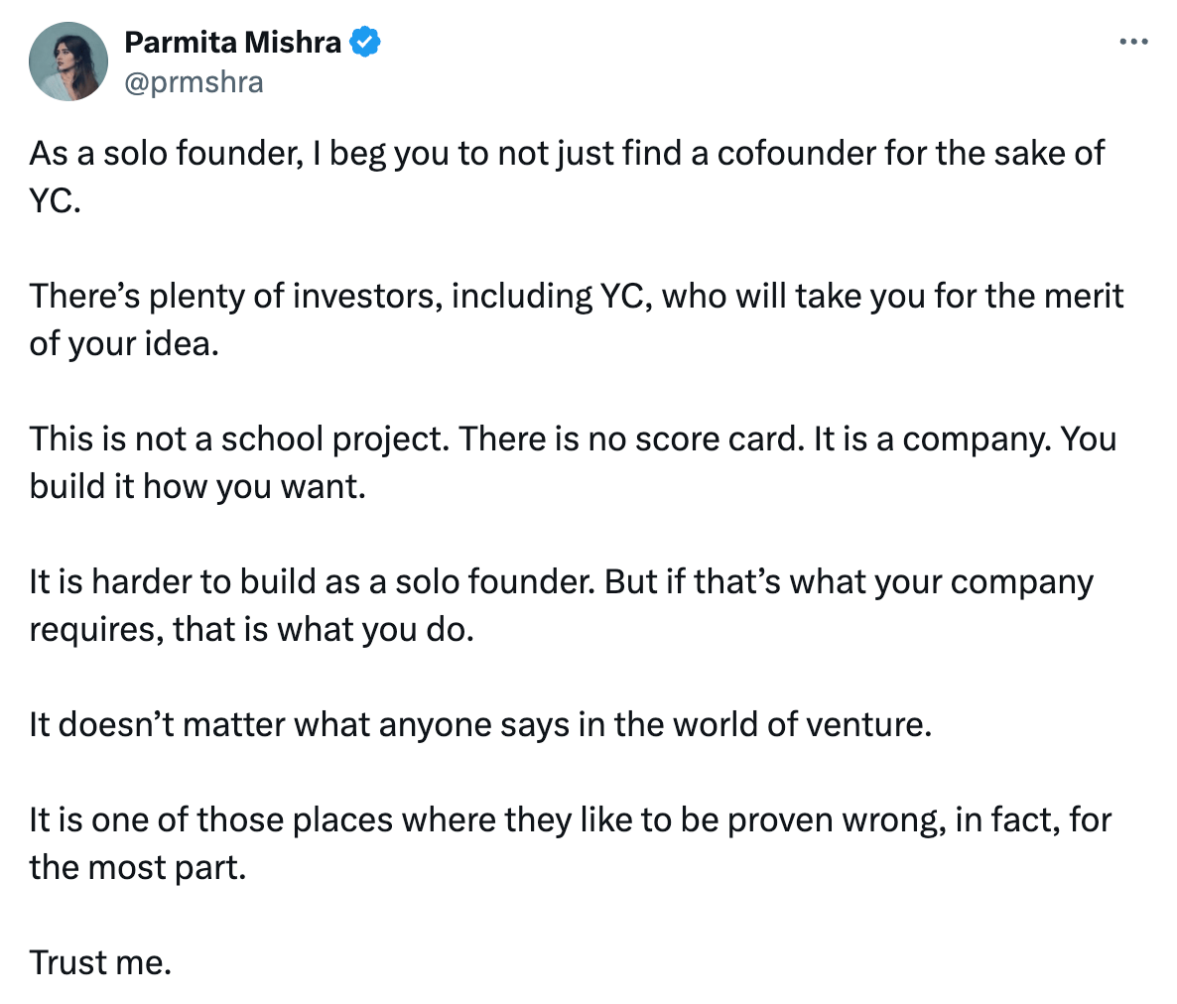Screen dimensions: 1177x1004
Task: Click the standalone "YC." text line
Action: point(55,200)
